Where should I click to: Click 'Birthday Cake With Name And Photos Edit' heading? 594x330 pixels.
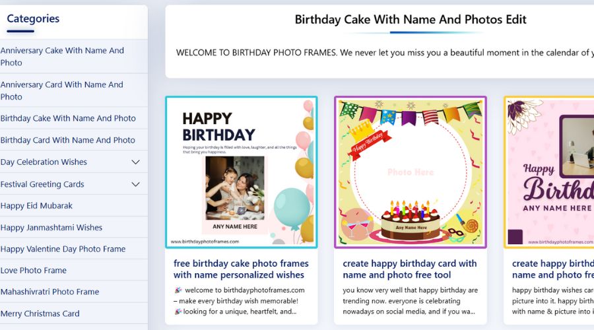coord(411,20)
